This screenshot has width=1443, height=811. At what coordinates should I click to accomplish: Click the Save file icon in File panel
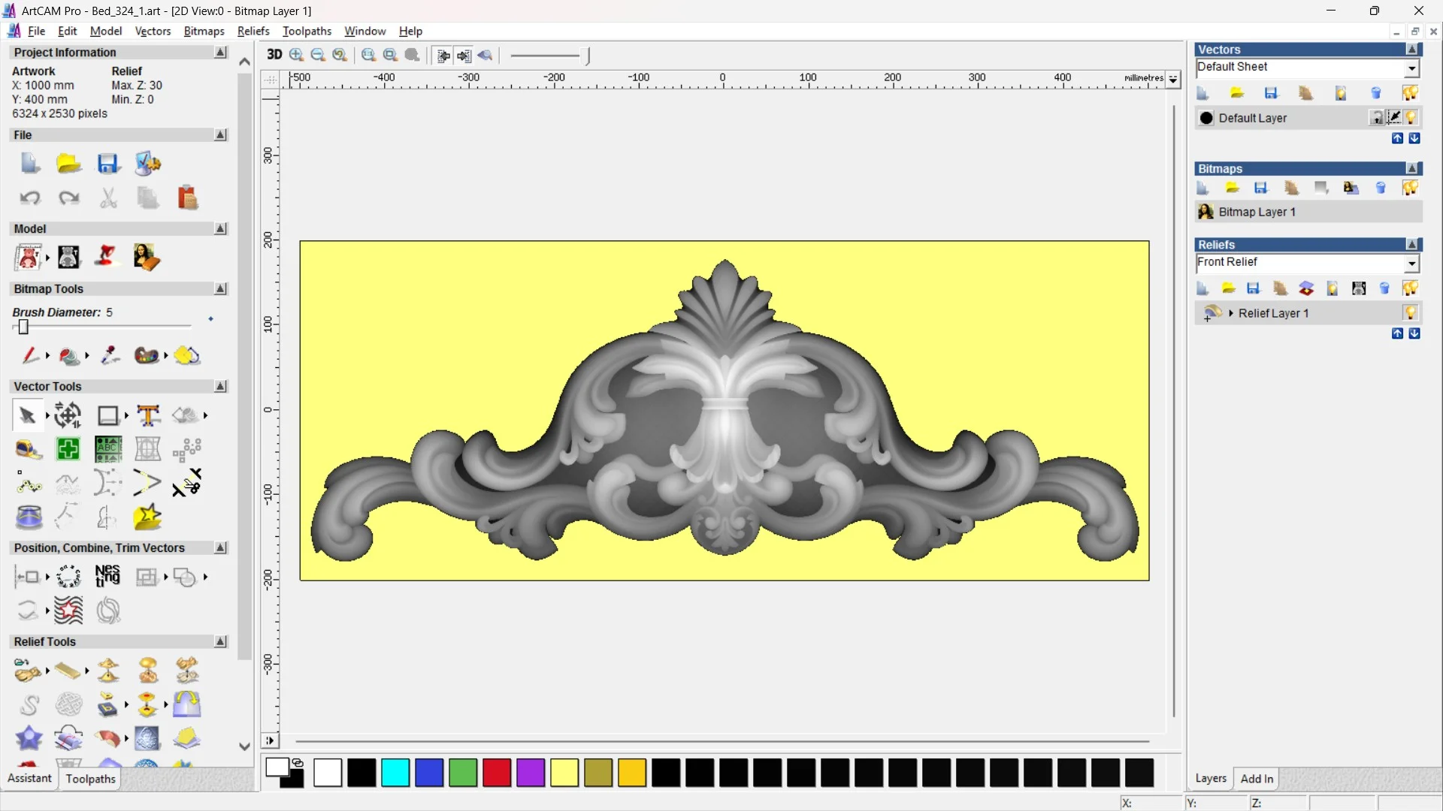(x=108, y=164)
